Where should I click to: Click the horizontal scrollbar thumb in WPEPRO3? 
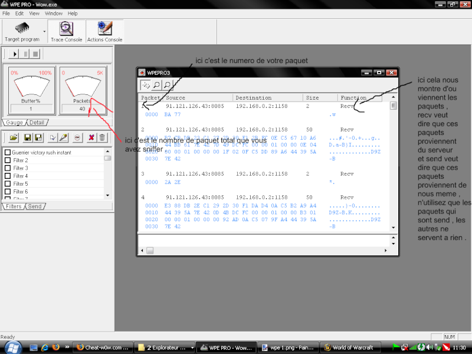150,250
